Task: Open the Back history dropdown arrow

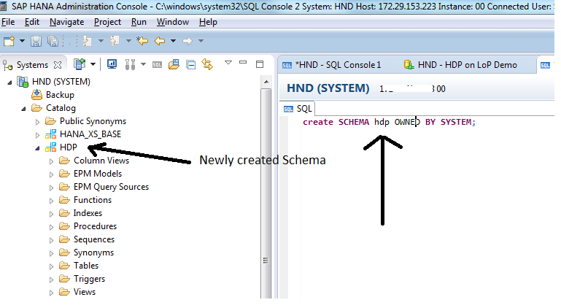Action: pos(171,41)
